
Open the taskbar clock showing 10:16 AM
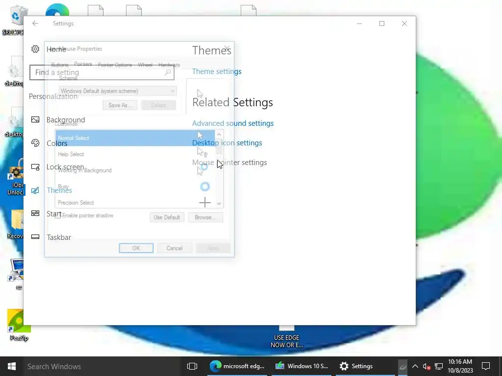460,366
